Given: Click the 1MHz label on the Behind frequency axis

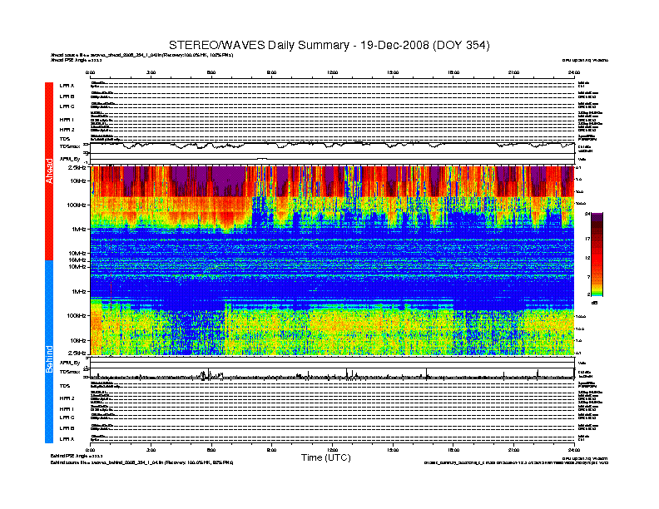Looking at the screenshot, I should pyautogui.click(x=78, y=291).
